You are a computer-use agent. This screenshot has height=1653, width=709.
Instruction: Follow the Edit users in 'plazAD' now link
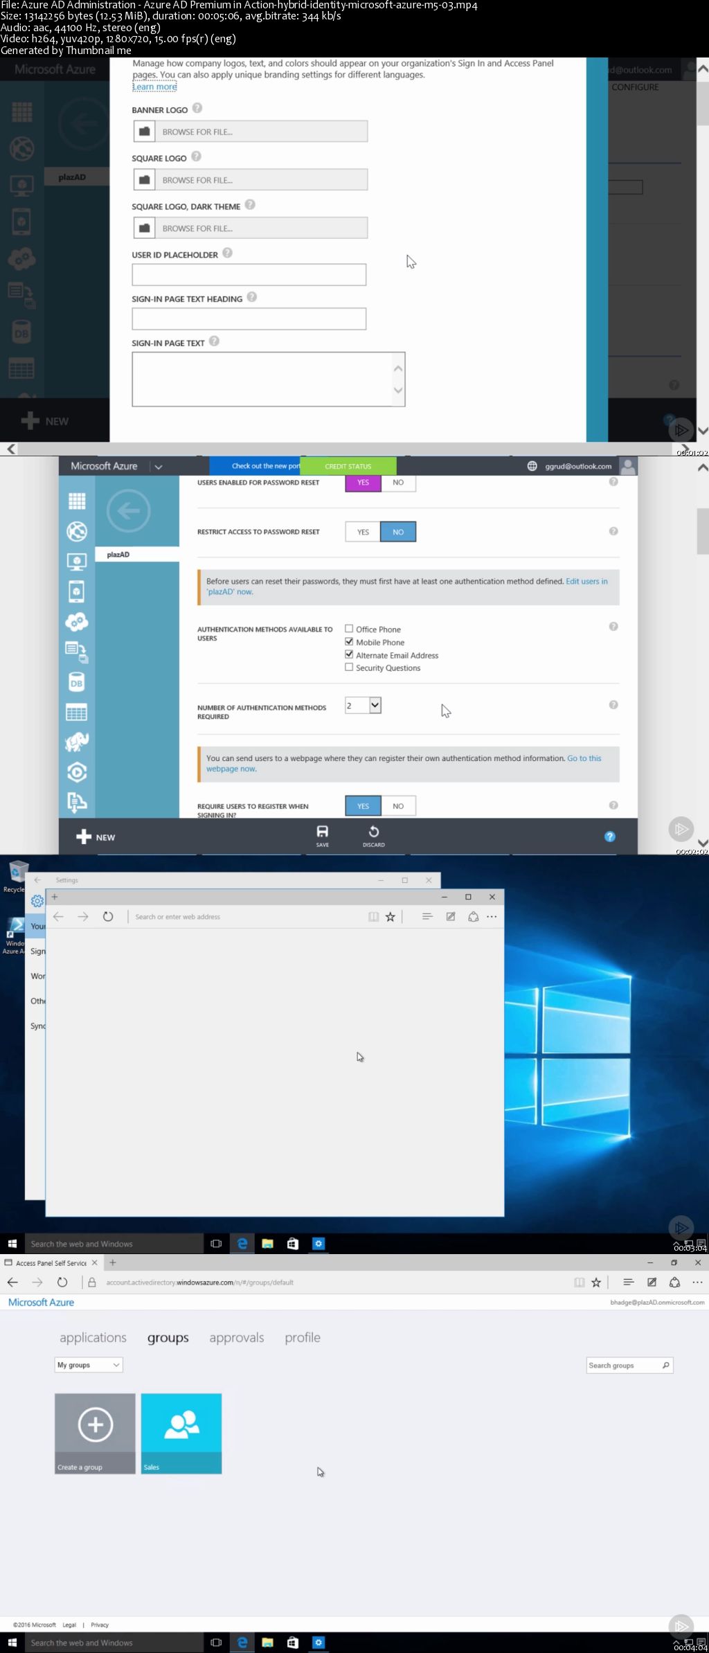[407, 587]
